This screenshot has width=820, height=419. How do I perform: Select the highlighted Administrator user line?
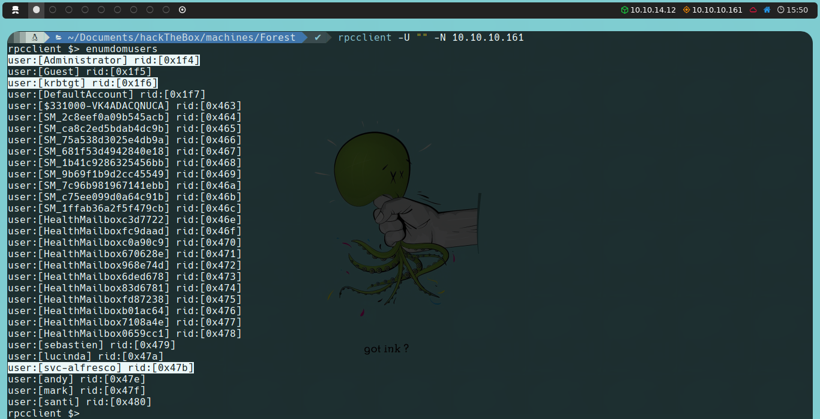[104, 60]
